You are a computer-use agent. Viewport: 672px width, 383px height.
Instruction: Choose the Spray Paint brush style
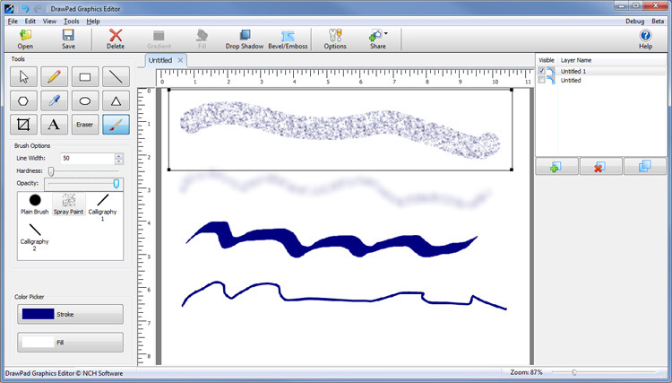69,205
